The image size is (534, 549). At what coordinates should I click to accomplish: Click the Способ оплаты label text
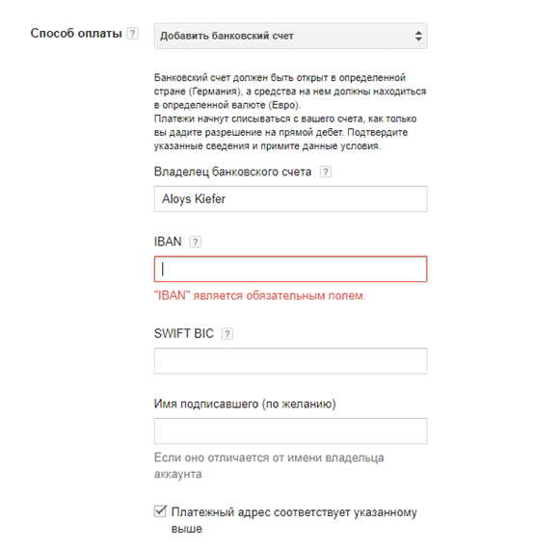76,34
